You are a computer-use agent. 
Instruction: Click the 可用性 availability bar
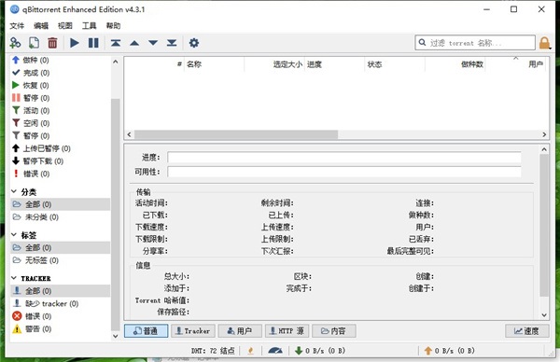344,172
